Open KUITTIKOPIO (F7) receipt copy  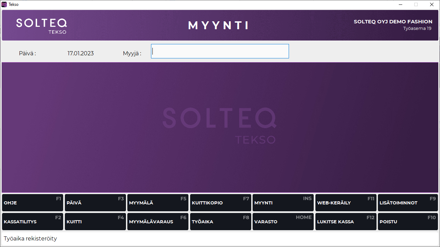220,203
